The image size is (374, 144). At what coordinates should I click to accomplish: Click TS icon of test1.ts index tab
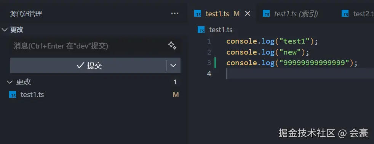266,14
